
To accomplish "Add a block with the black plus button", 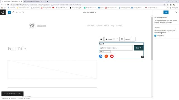I will 142,57.
